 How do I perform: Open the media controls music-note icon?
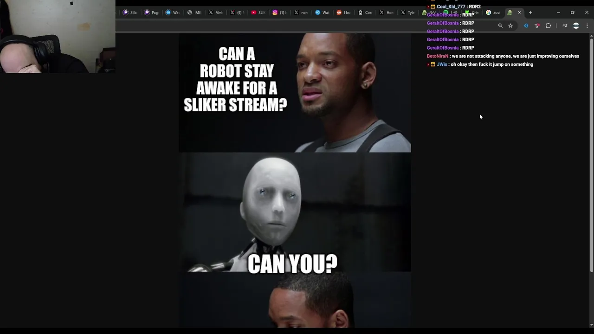(565, 26)
